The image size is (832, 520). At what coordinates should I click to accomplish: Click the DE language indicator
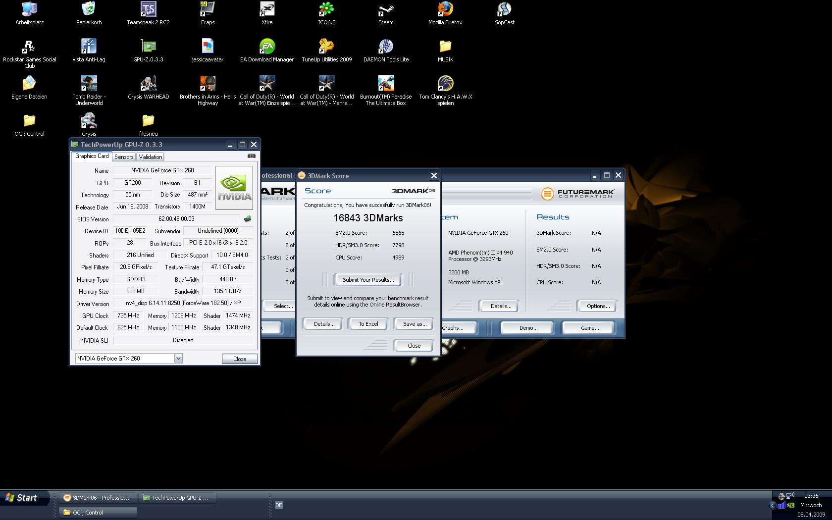coord(279,505)
